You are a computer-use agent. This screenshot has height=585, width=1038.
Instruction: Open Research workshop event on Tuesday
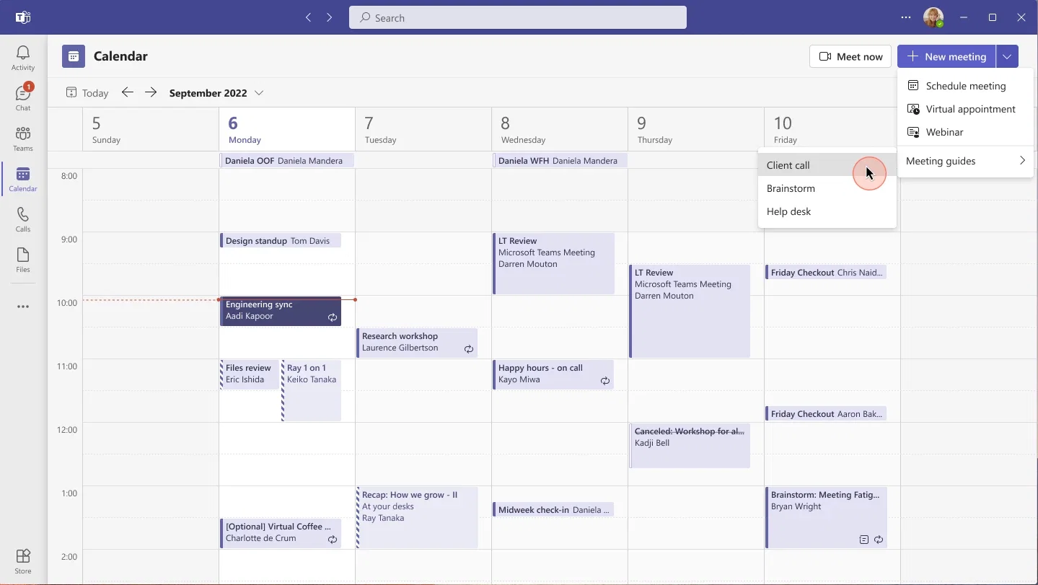pyautogui.click(x=417, y=343)
